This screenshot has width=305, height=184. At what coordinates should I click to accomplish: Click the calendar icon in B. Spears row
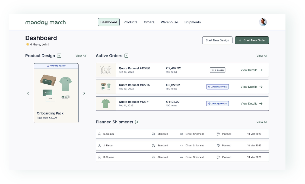click(x=218, y=157)
